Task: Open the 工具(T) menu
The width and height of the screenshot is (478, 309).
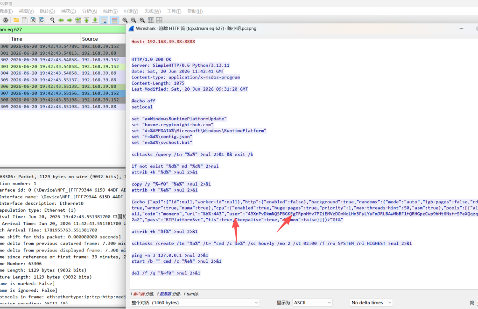Action: [x=174, y=11]
